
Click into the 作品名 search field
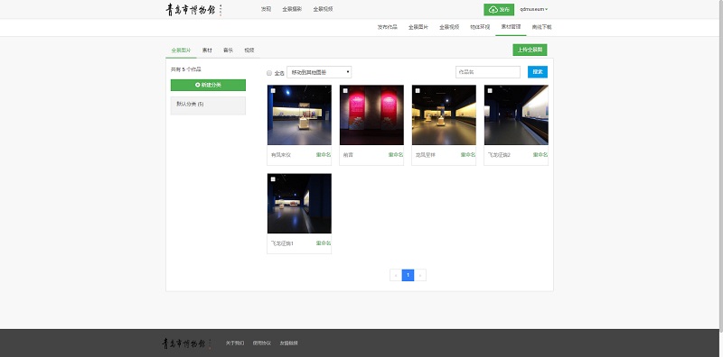click(x=488, y=72)
